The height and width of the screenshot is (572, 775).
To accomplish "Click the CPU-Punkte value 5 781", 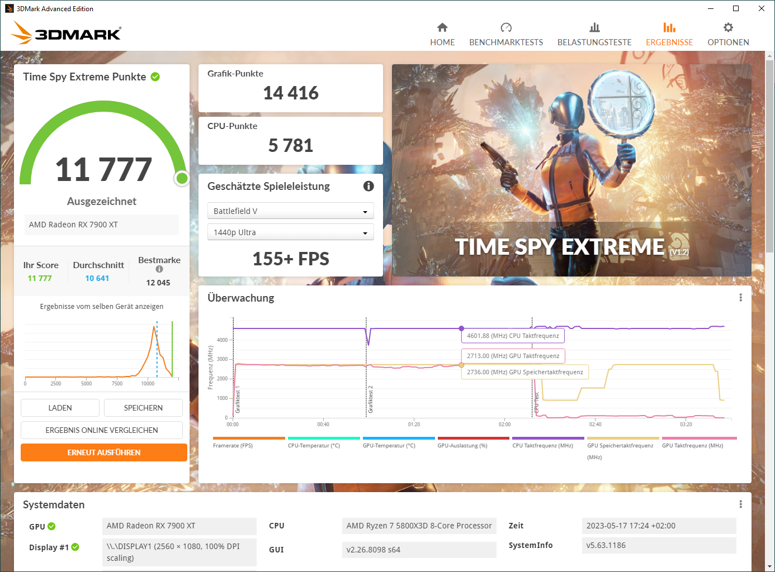I will click(x=291, y=145).
